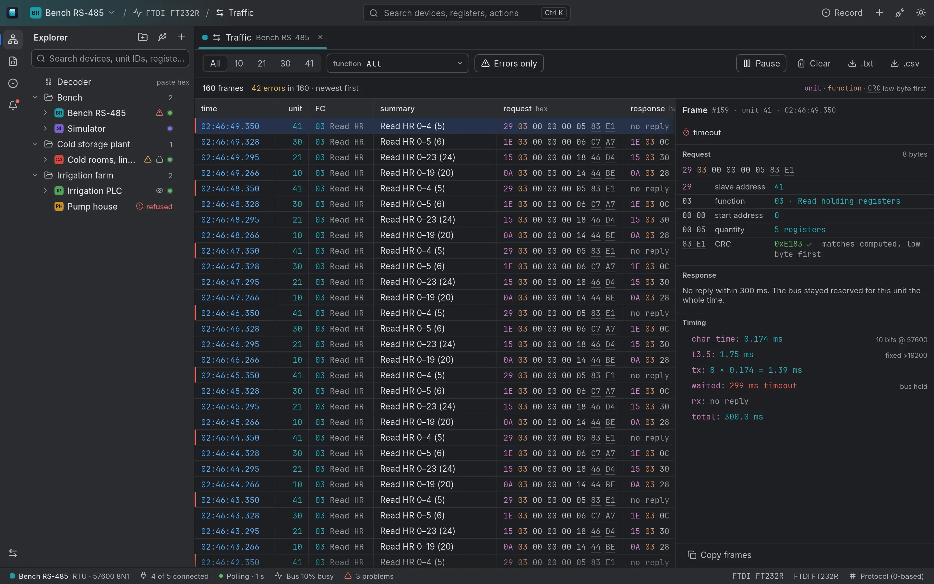This screenshot has height=584, width=934.
Task: Click the app logo icon at top left
Action: pos(12,13)
